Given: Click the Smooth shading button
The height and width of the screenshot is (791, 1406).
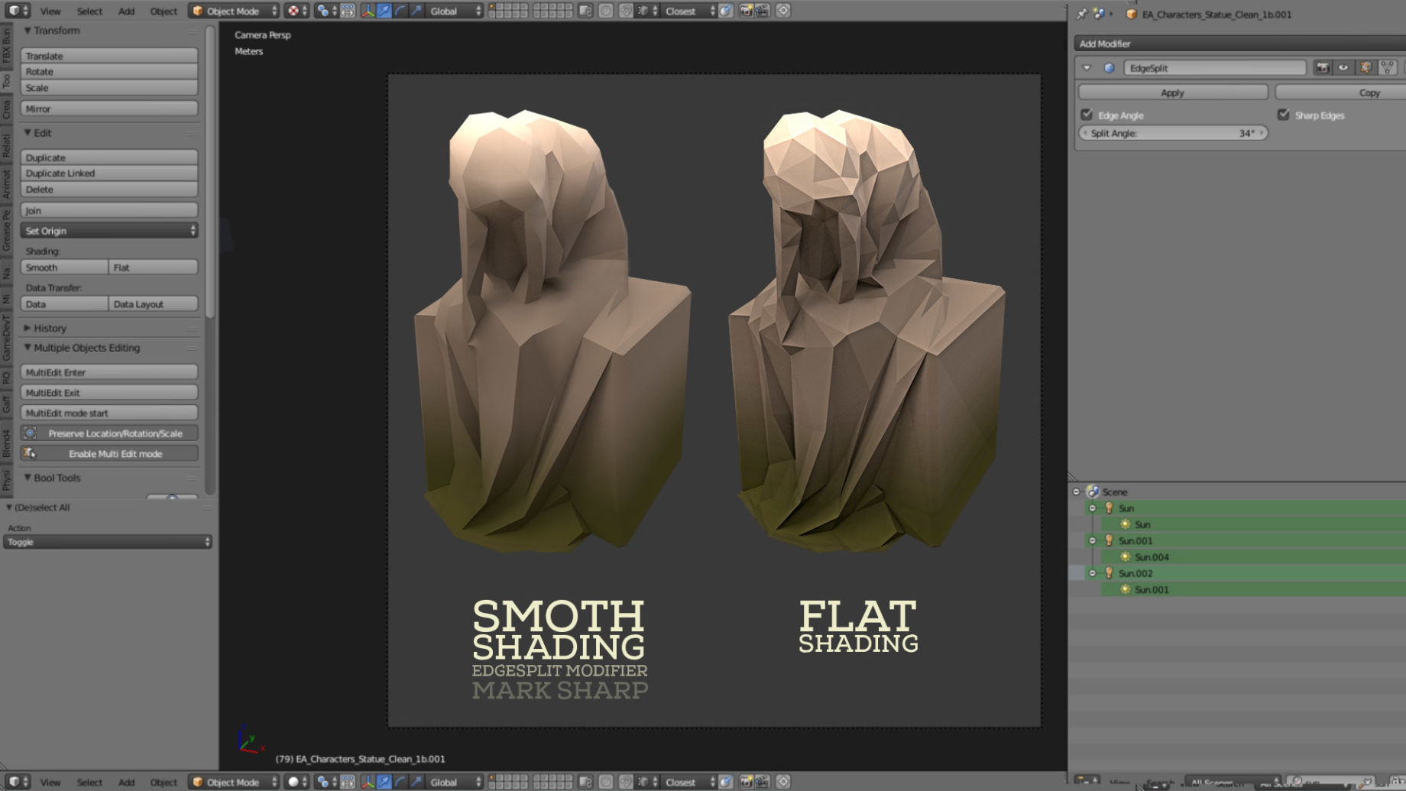Looking at the screenshot, I should 64,267.
